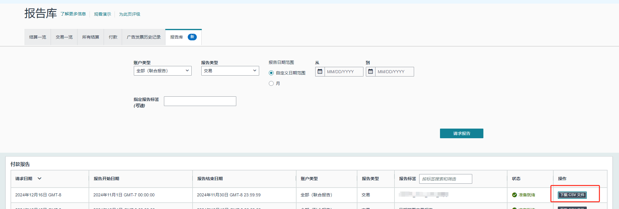Viewport: 619px width, 209px height.
Task: Open the 了解更多信息 link
Action: pyautogui.click(x=73, y=14)
